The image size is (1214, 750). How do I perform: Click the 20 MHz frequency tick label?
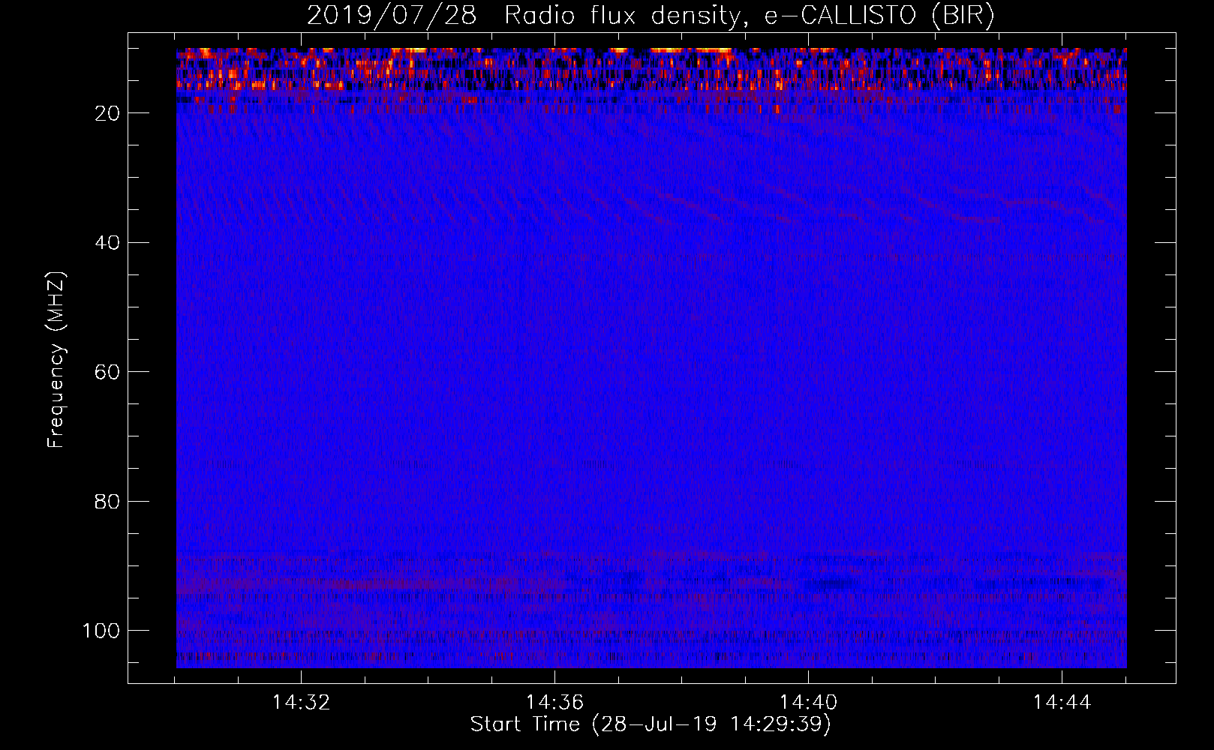(x=108, y=113)
